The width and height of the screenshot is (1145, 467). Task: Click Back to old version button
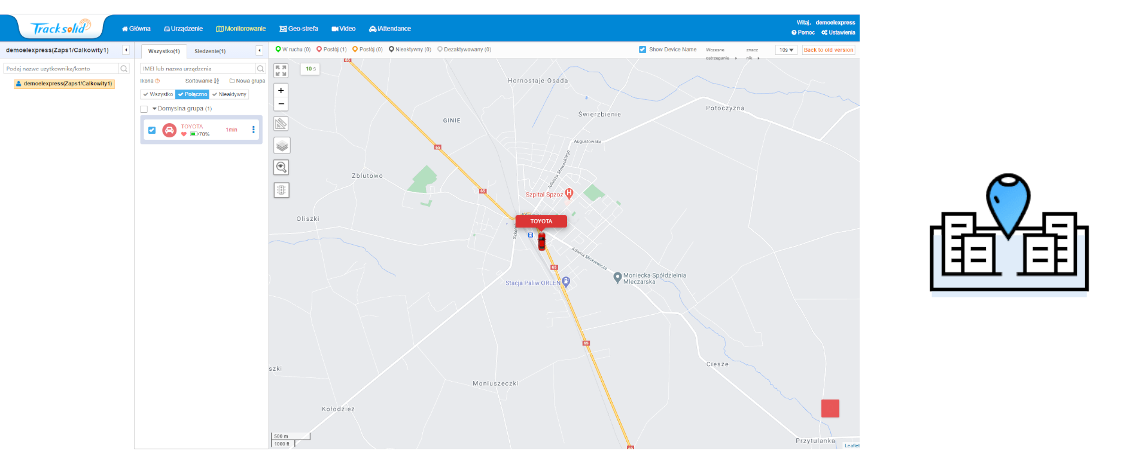[x=828, y=50]
